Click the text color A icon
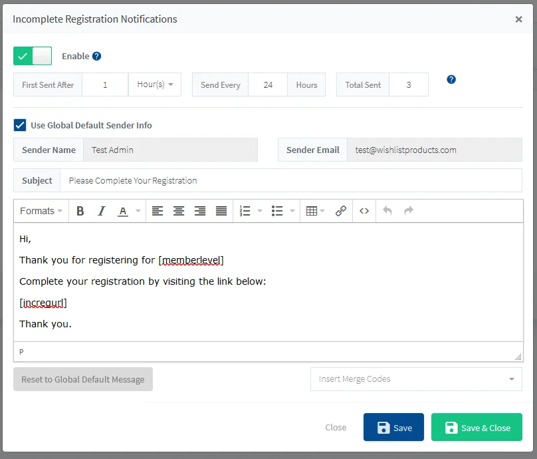The image size is (537, 459). (122, 211)
